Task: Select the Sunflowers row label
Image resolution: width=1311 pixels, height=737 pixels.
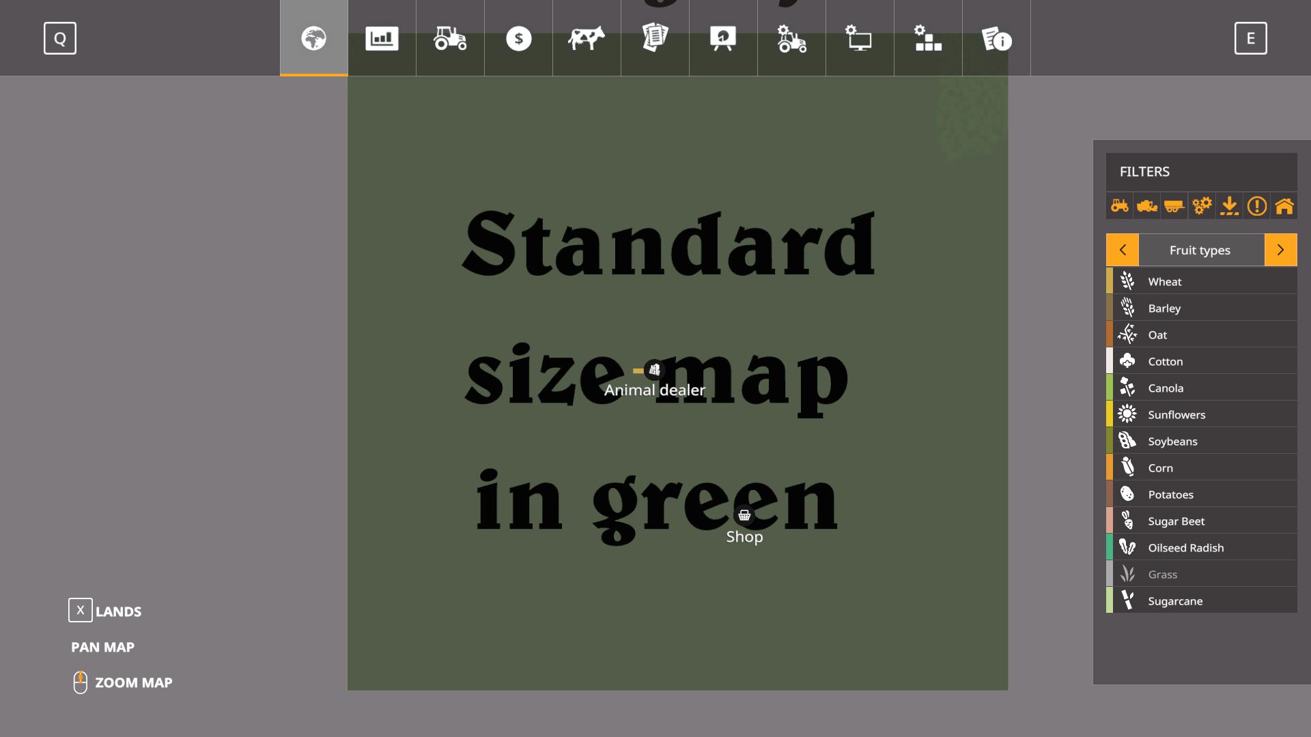Action: (x=1176, y=415)
